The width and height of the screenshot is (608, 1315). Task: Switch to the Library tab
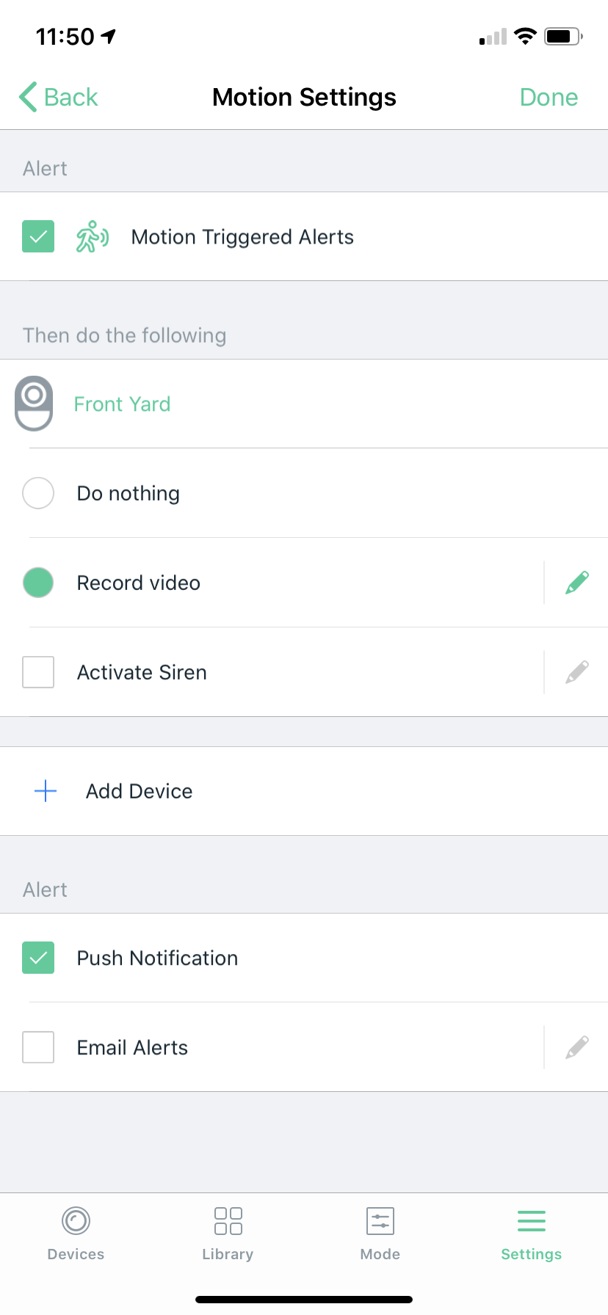tap(228, 1234)
